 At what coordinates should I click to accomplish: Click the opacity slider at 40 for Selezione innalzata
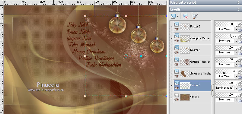tap(226, 71)
